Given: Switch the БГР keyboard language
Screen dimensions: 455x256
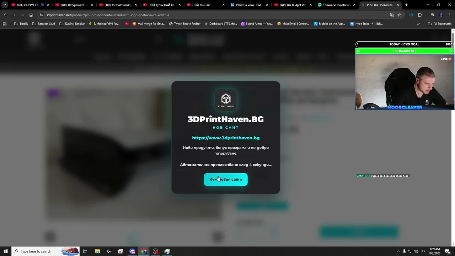Looking at the screenshot, I should point(423,251).
